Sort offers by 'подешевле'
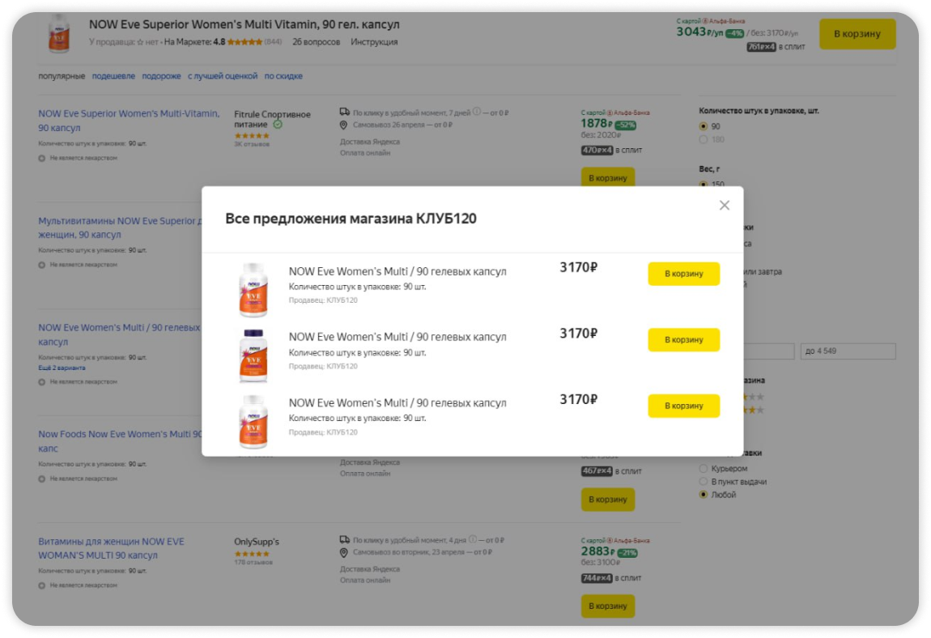 pos(113,76)
